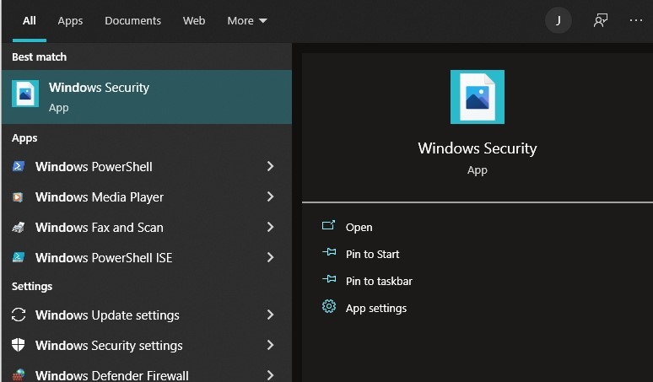
Task: Select Windows Defender Firewall result text
Action: (x=111, y=375)
